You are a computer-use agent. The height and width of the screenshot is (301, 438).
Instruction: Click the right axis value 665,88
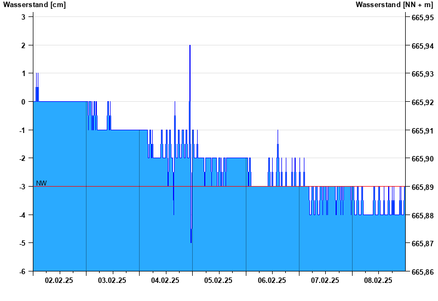click(x=423, y=216)
